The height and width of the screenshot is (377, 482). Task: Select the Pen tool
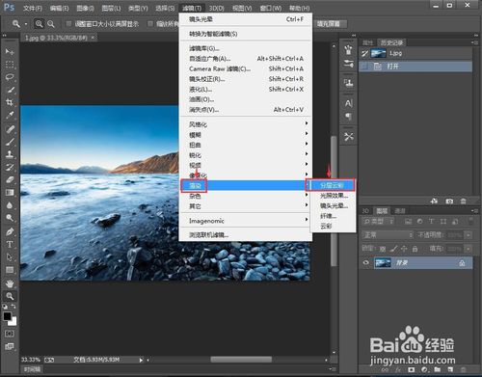pos(10,231)
